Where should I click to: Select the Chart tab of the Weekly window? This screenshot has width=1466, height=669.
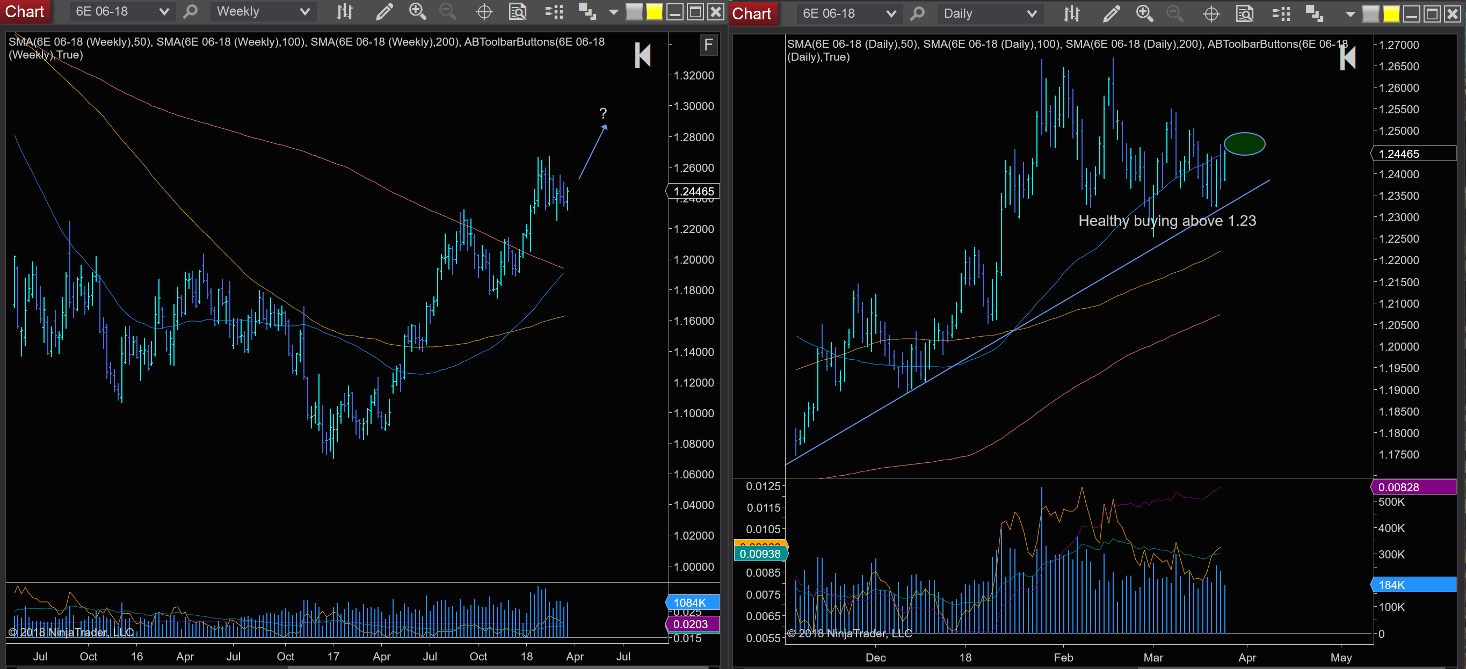25,11
